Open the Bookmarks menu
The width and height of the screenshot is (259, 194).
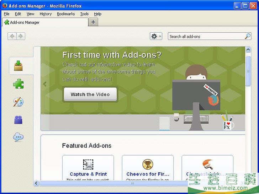66,14
